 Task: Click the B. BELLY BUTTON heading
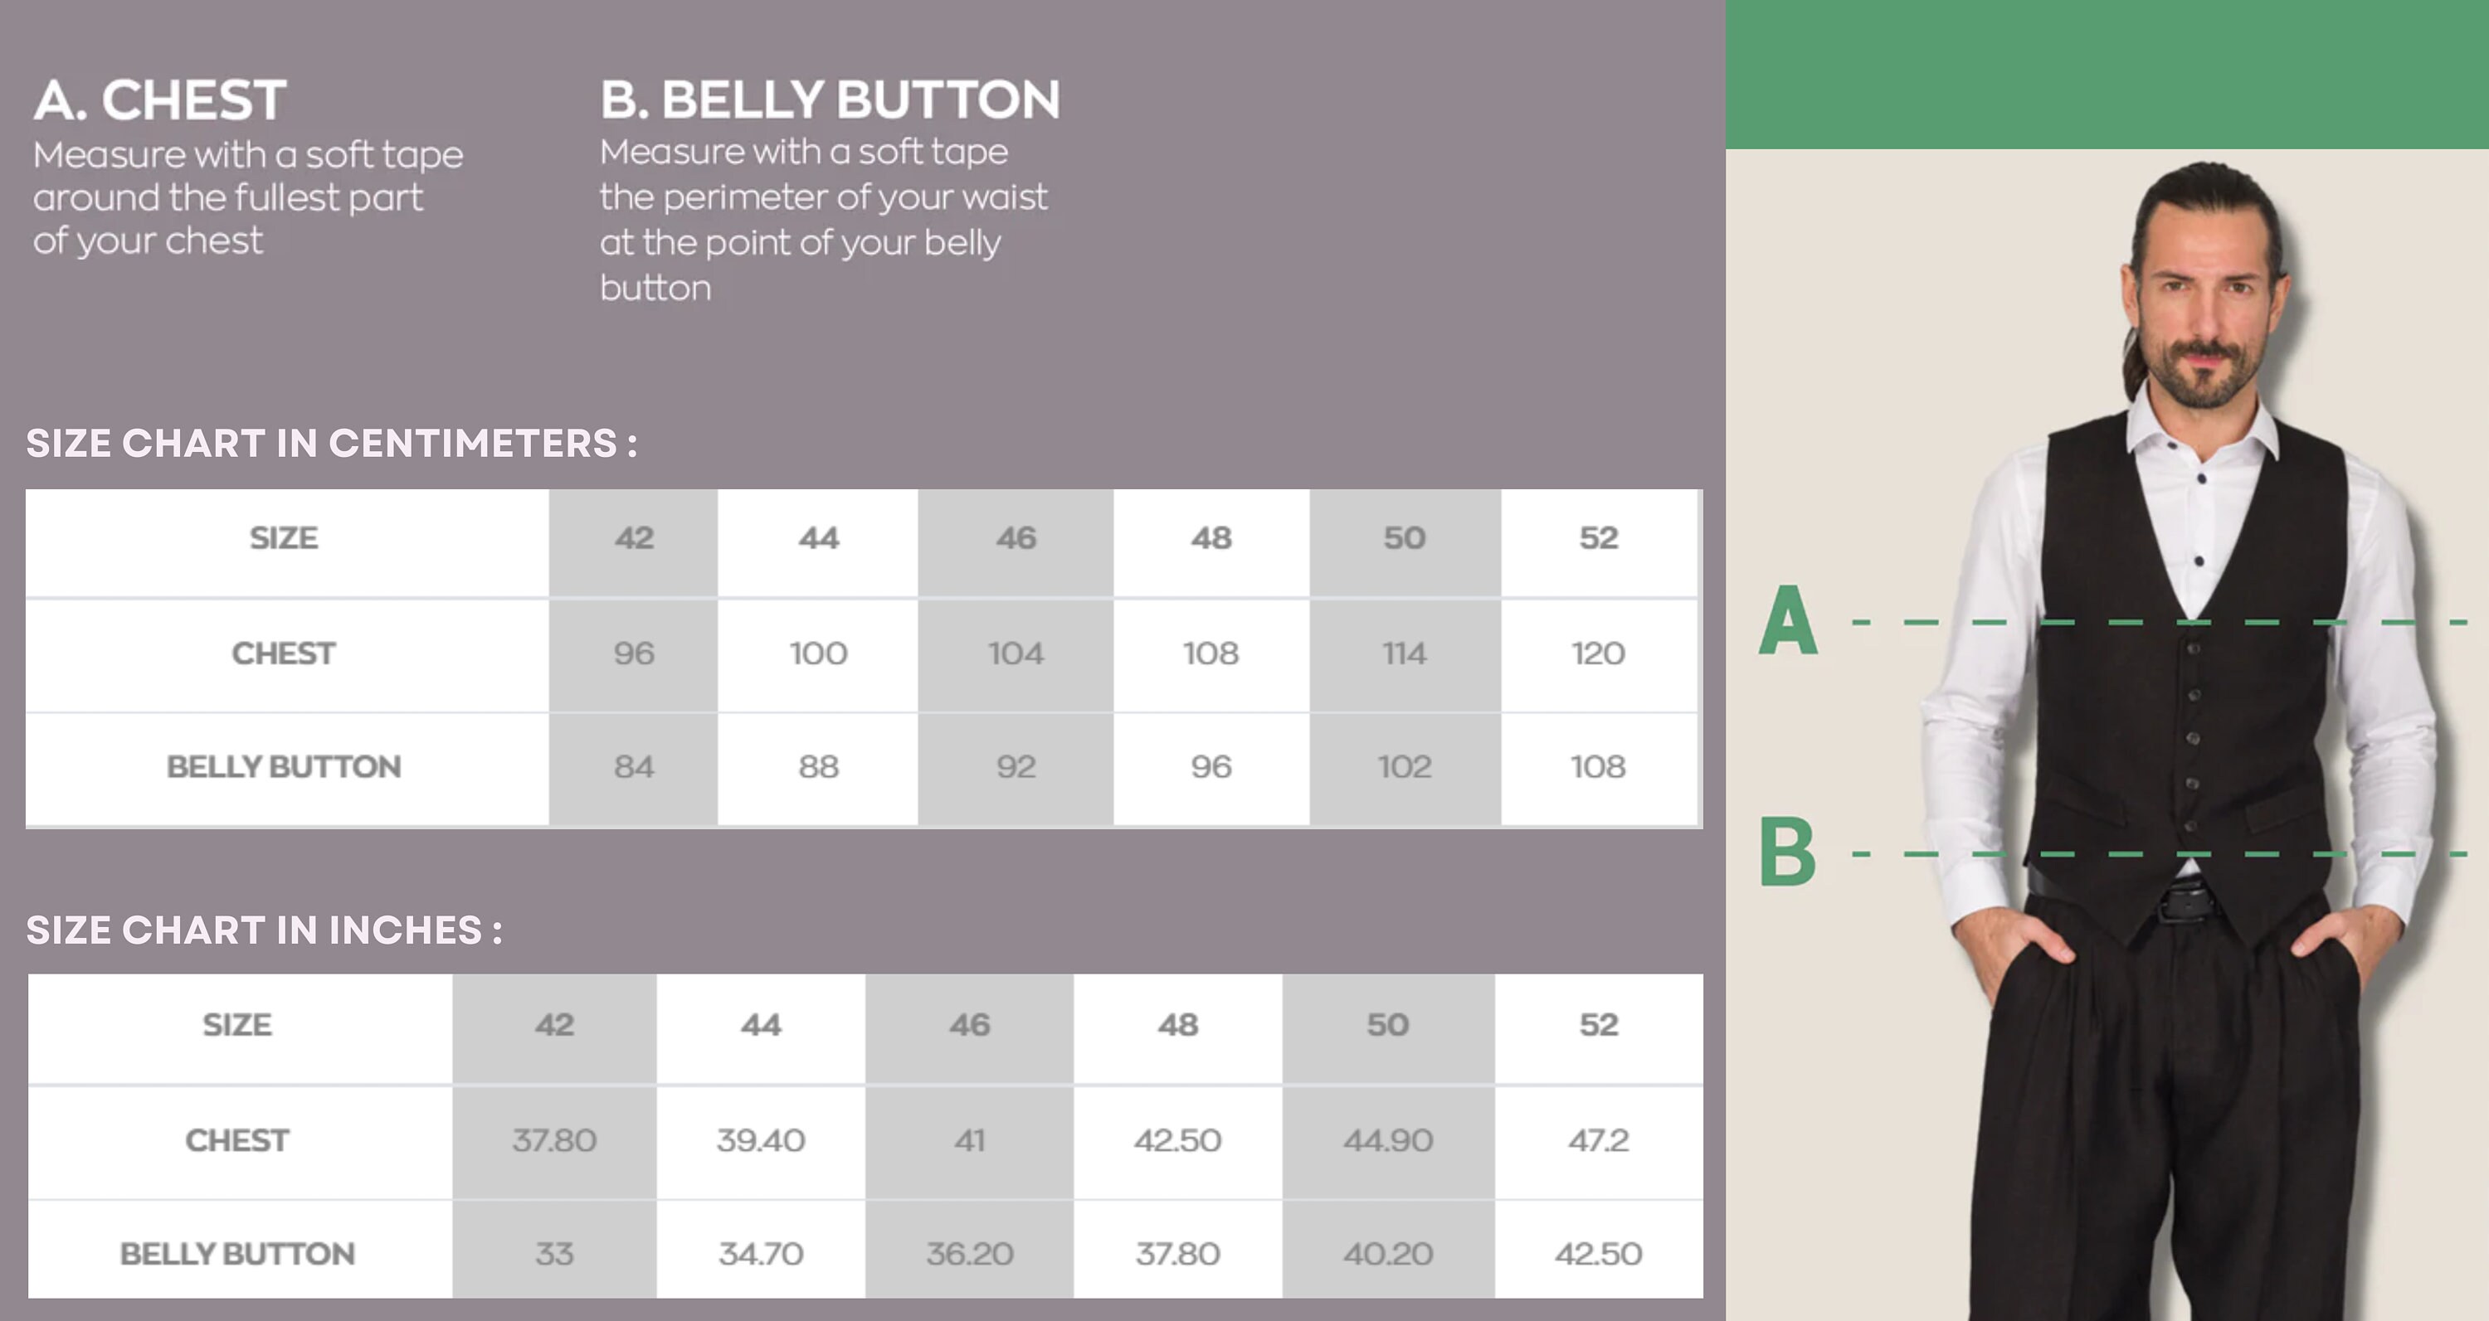(x=830, y=100)
